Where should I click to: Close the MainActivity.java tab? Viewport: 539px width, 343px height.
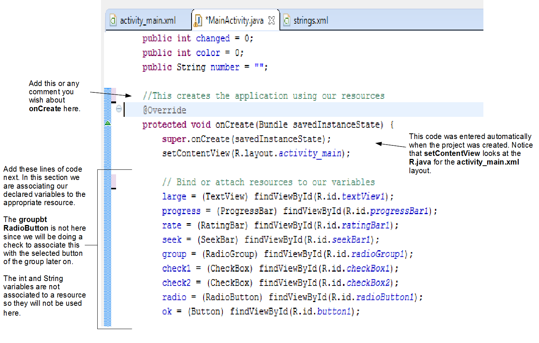(272, 20)
